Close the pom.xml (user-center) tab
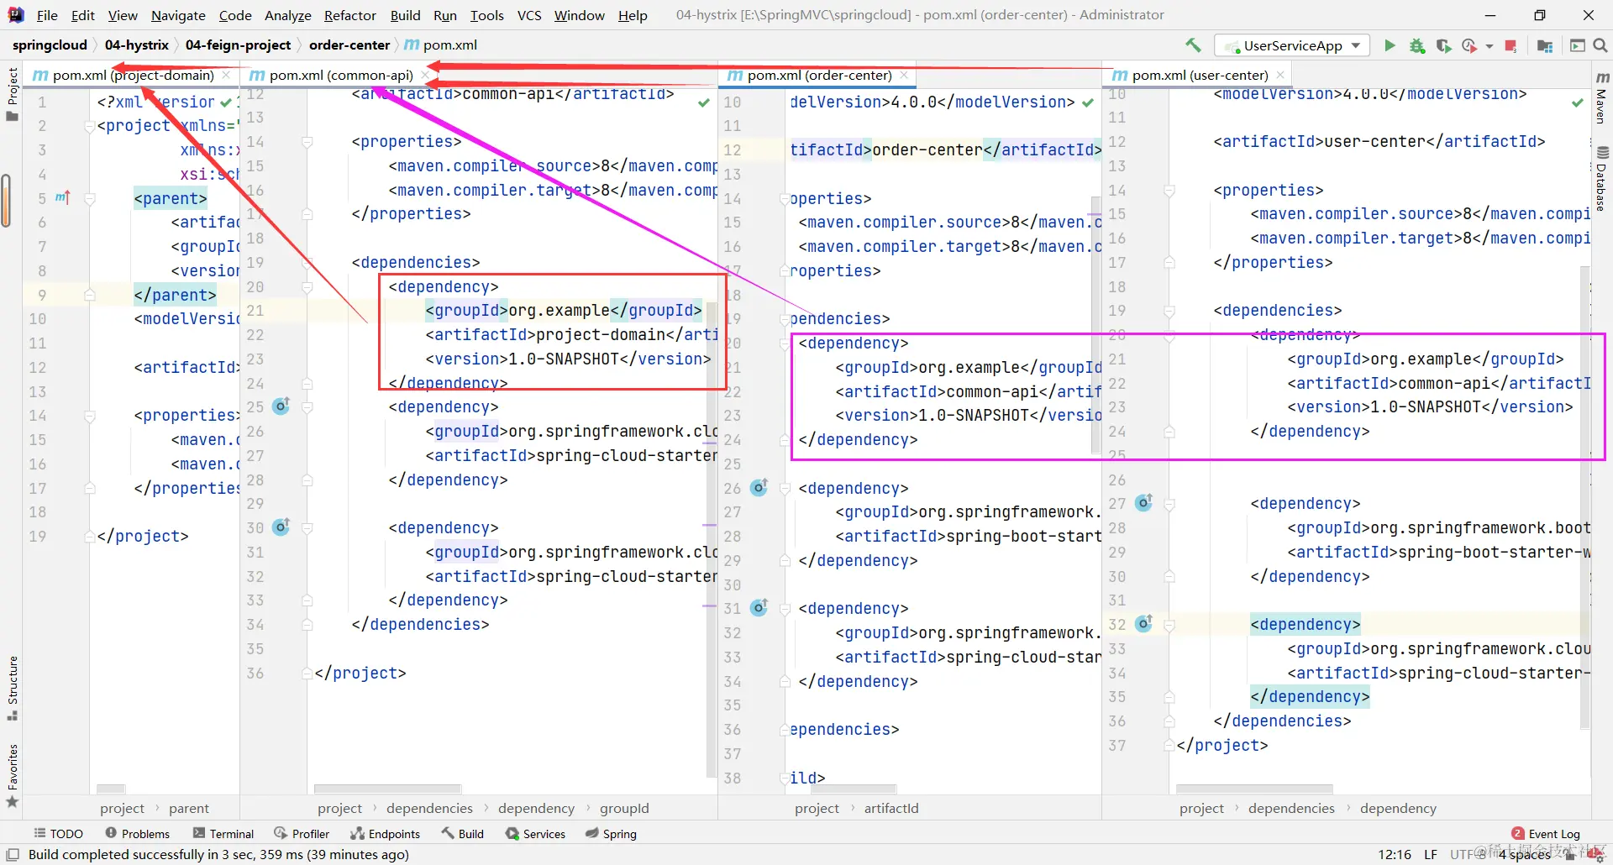1613x865 pixels. (x=1280, y=75)
